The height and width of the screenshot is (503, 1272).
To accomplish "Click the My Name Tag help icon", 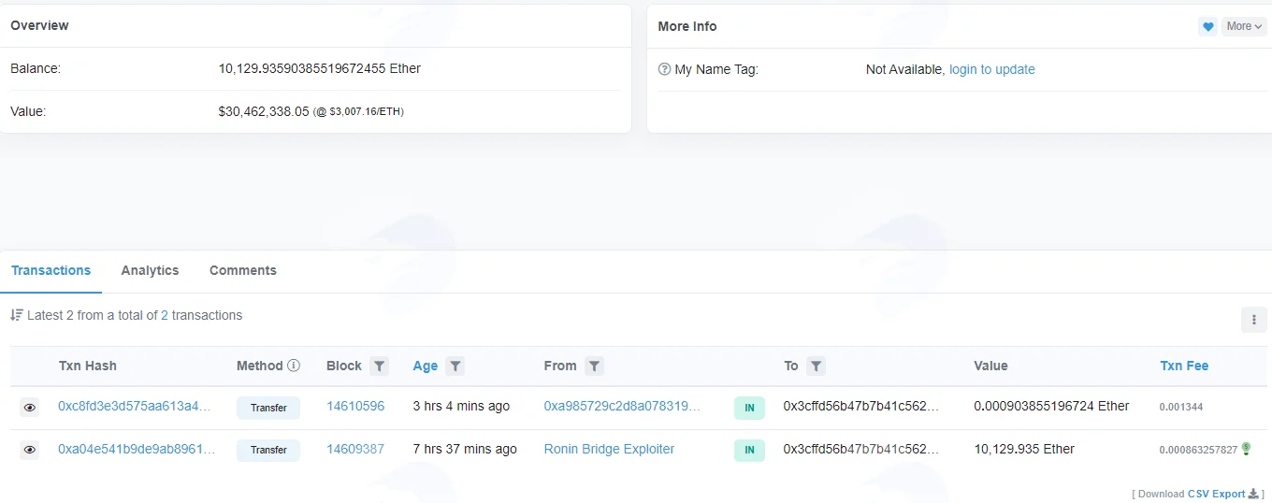I will click(665, 69).
